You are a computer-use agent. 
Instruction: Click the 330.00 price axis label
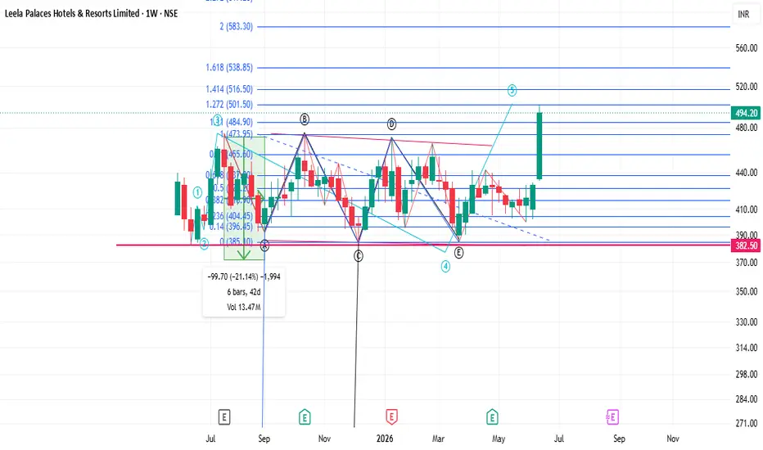(746, 322)
